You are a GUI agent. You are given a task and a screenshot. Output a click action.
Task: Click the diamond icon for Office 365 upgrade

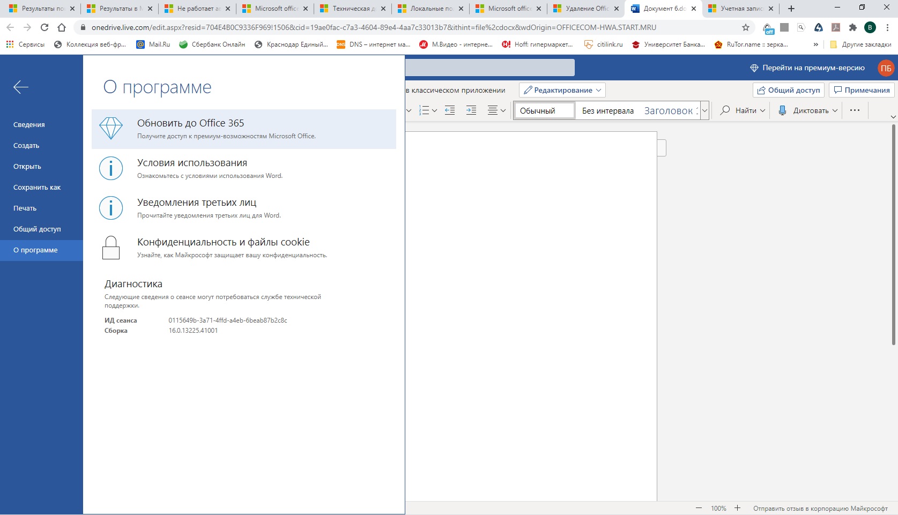[x=111, y=129]
